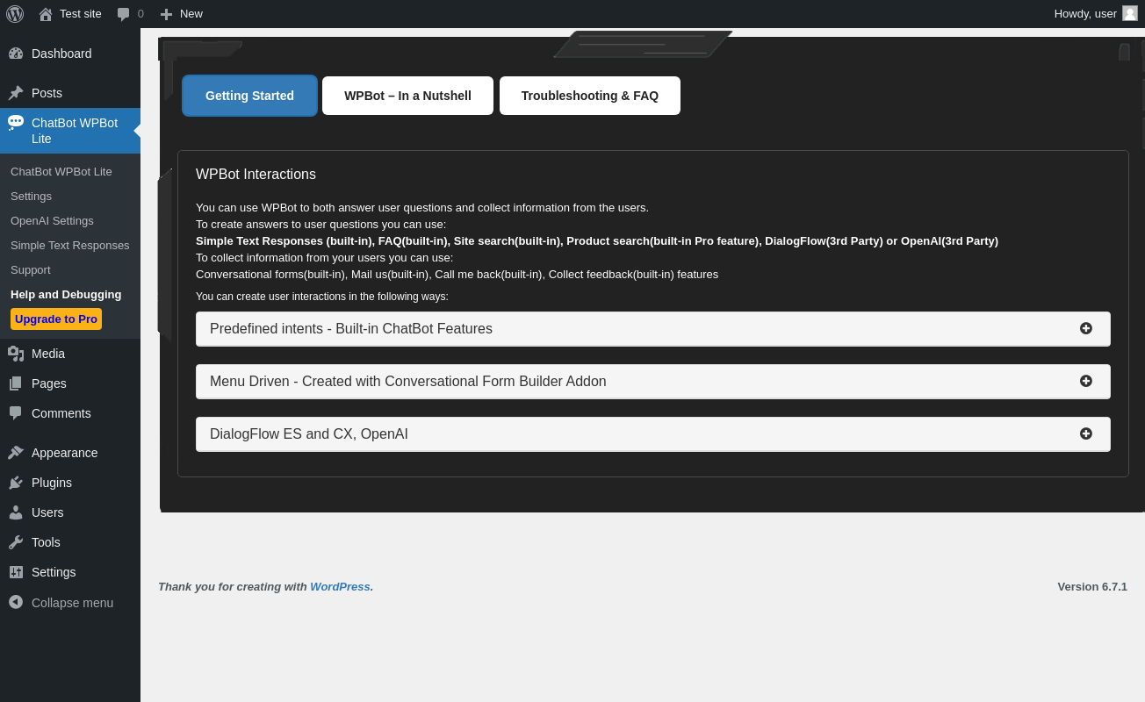Click the user avatar icon
This screenshot has width=1145, height=702.
click(x=1130, y=13)
